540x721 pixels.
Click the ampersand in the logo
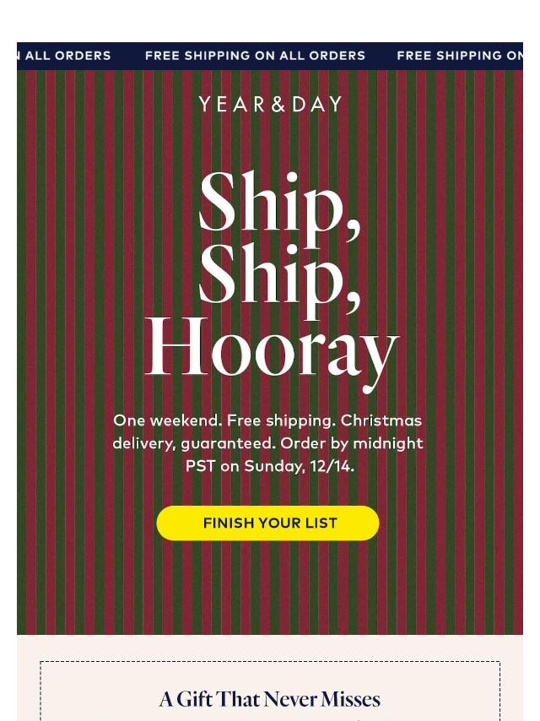[x=278, y=105]
